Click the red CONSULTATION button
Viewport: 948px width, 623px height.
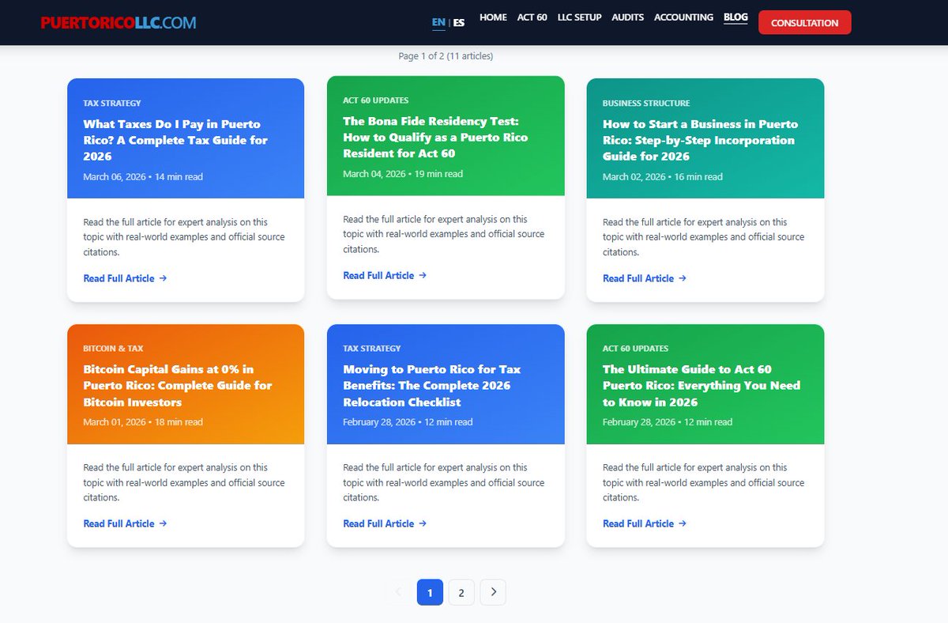805,23
